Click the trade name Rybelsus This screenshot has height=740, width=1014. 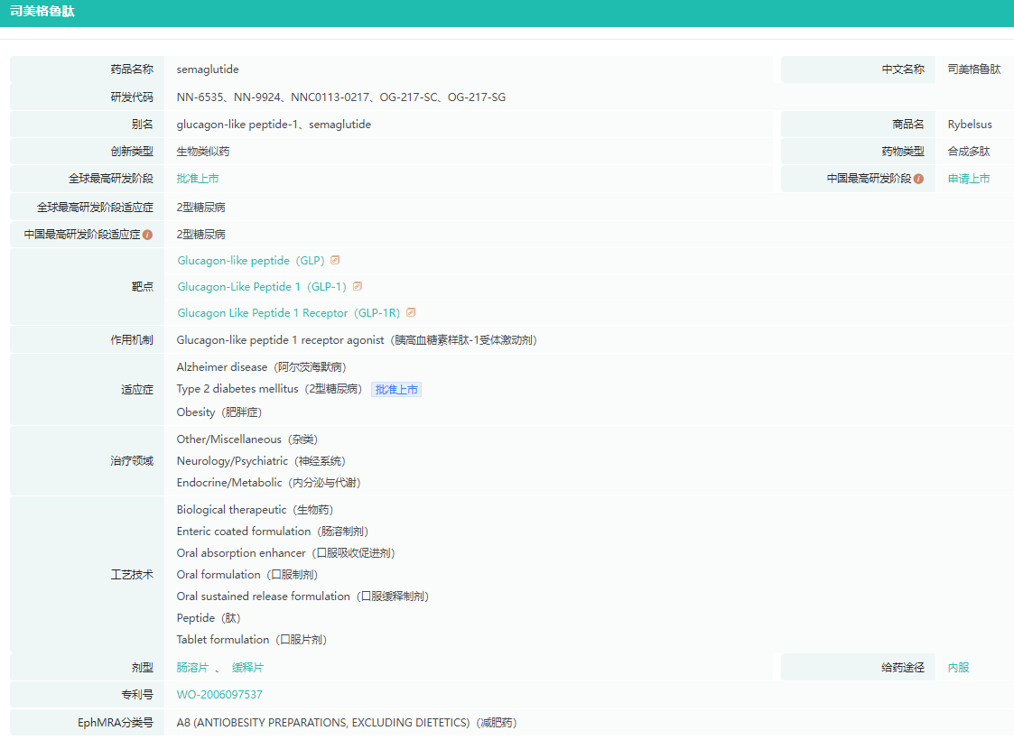coord(970,125)
